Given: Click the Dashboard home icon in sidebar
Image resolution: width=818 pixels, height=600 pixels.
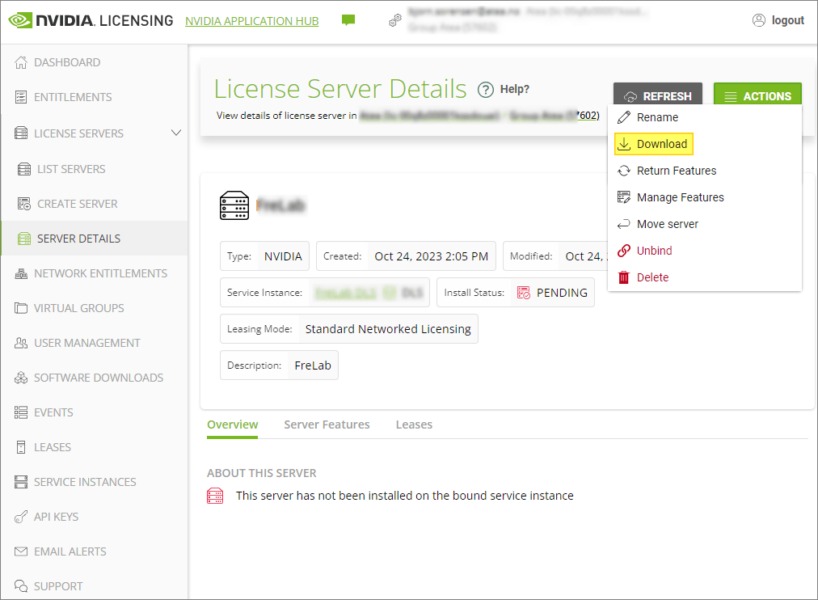Looking at the screenshot, I should pos(21,62).
